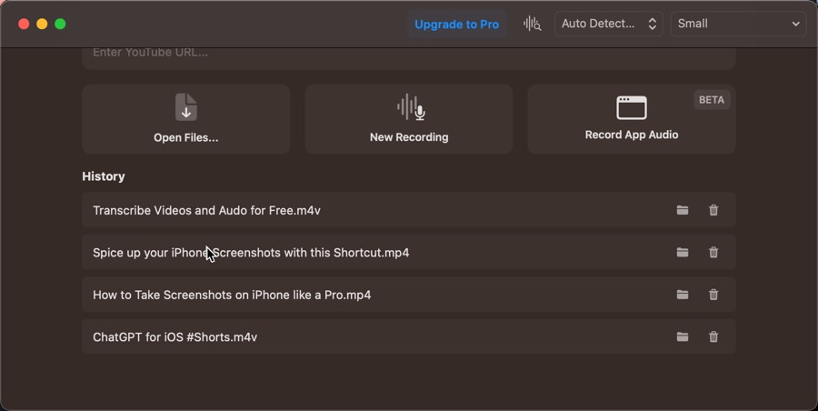Click the Record App Audio window icon
The width and height of the screenshot is (818, 411).
pyautogui.click(x=632, y=107)
